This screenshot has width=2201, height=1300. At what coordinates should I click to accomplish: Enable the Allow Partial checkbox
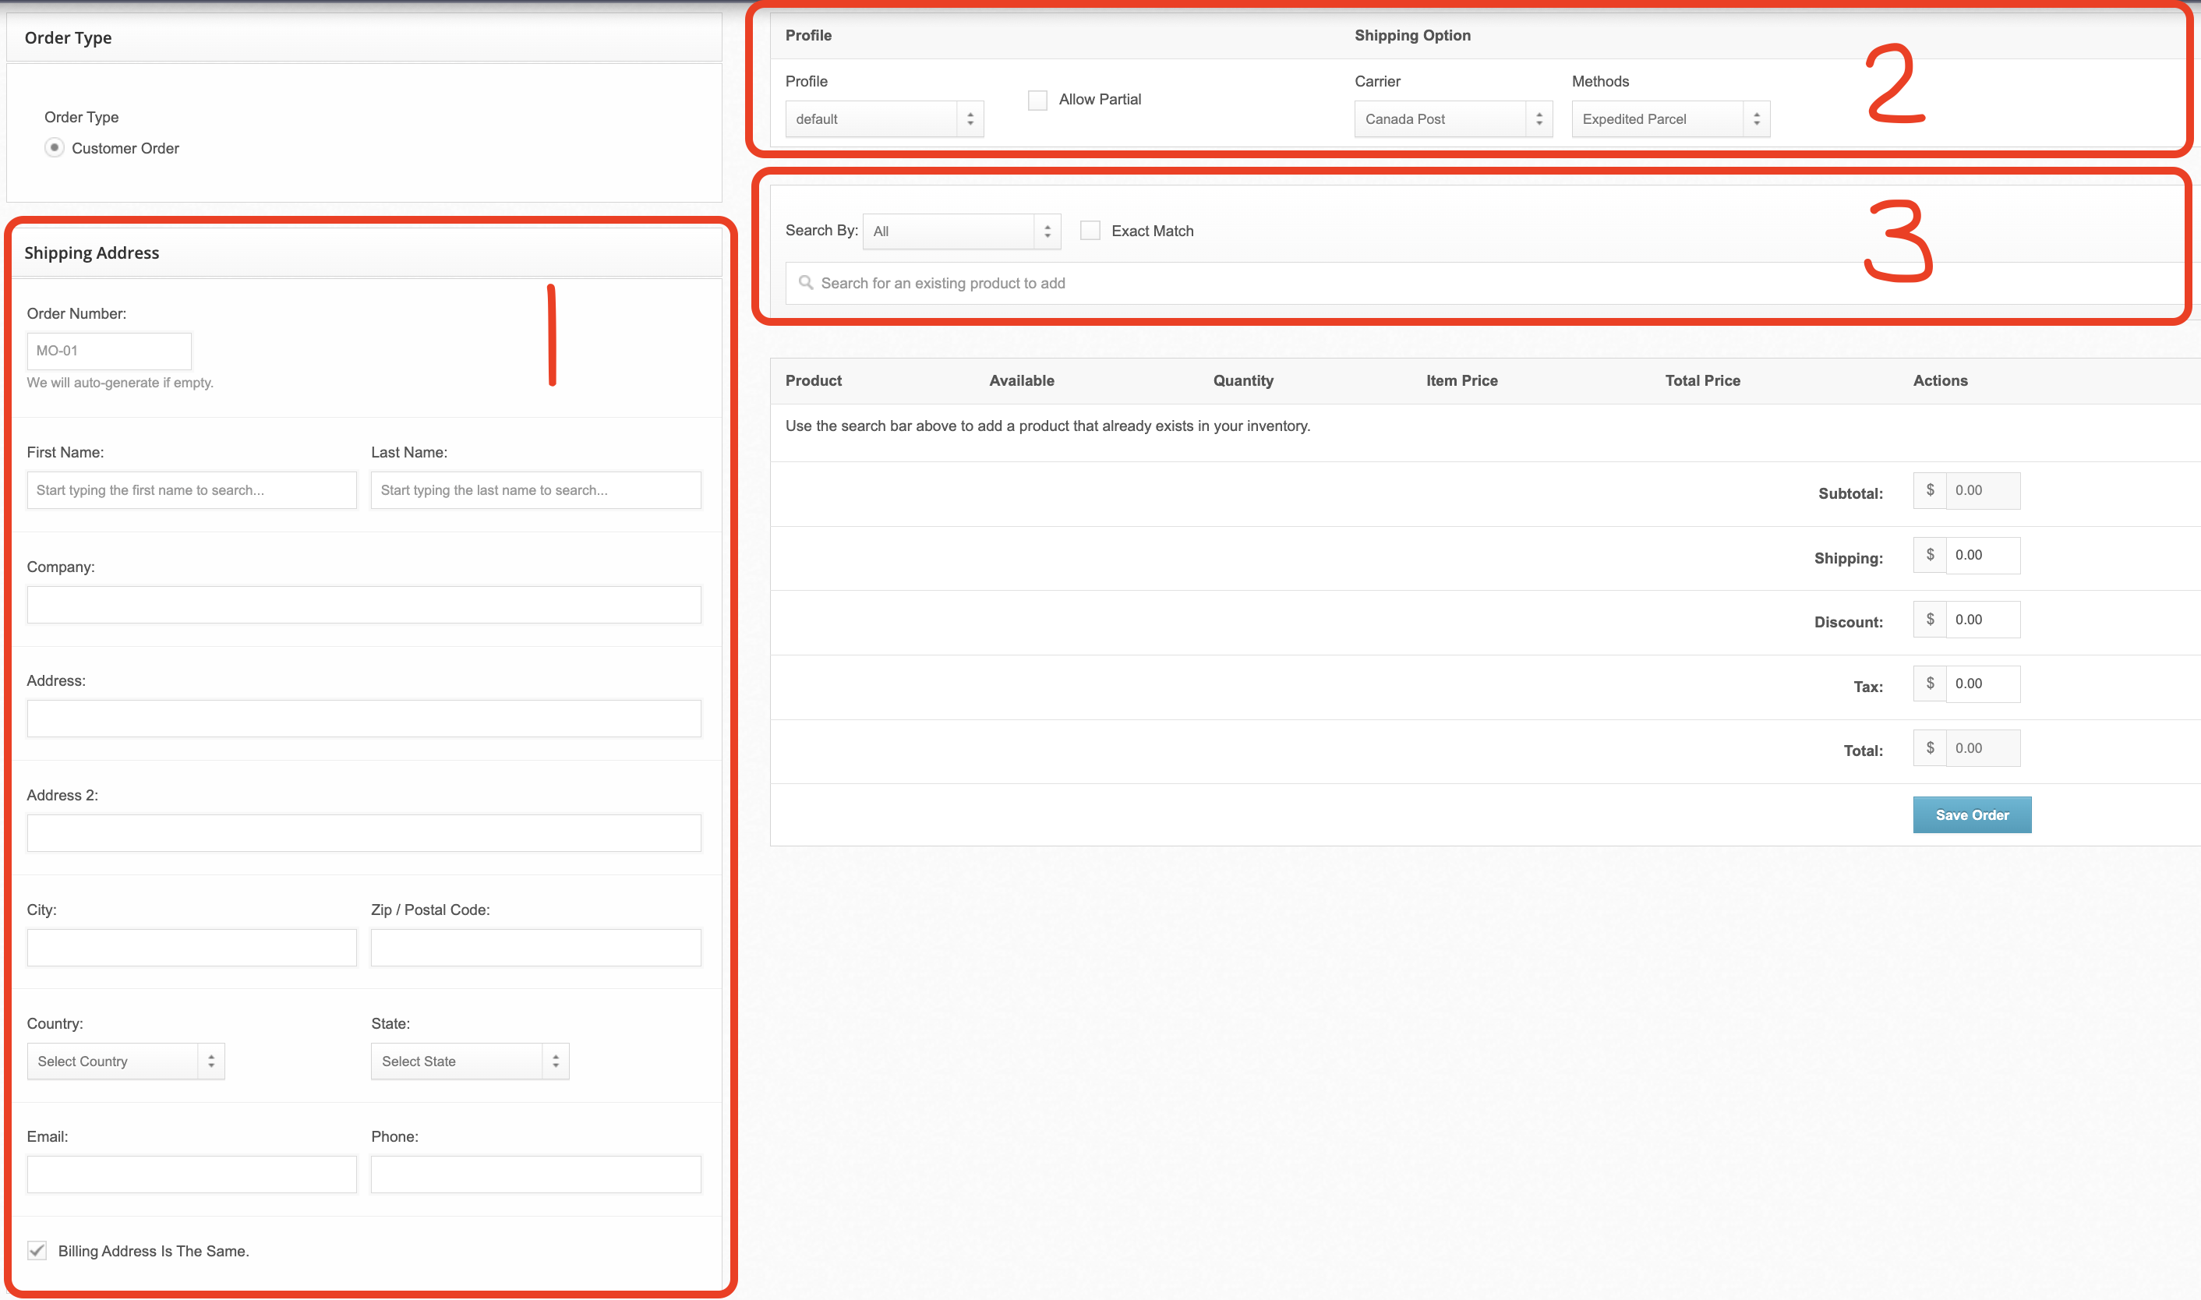1038,100
